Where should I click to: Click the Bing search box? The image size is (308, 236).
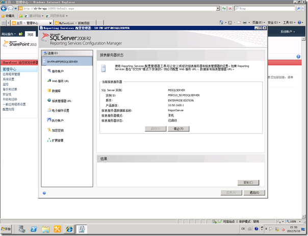tap(265, 9)
